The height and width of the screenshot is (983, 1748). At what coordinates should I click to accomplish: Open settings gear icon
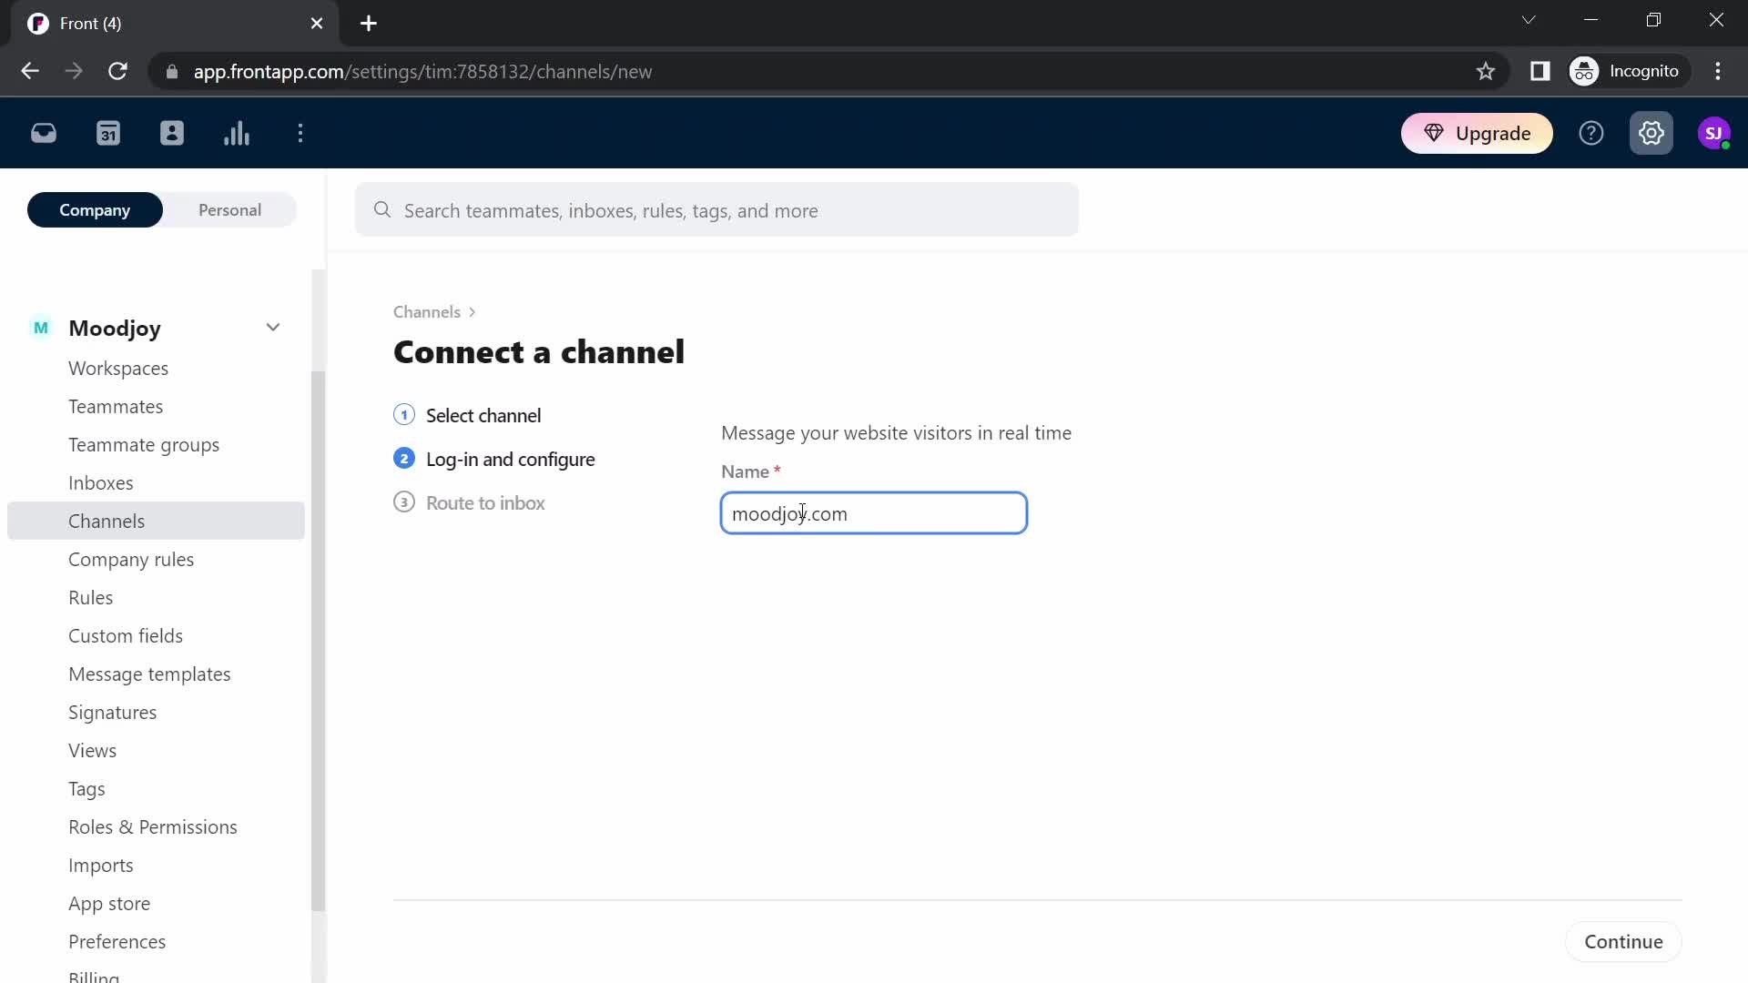coord(1651,133)
